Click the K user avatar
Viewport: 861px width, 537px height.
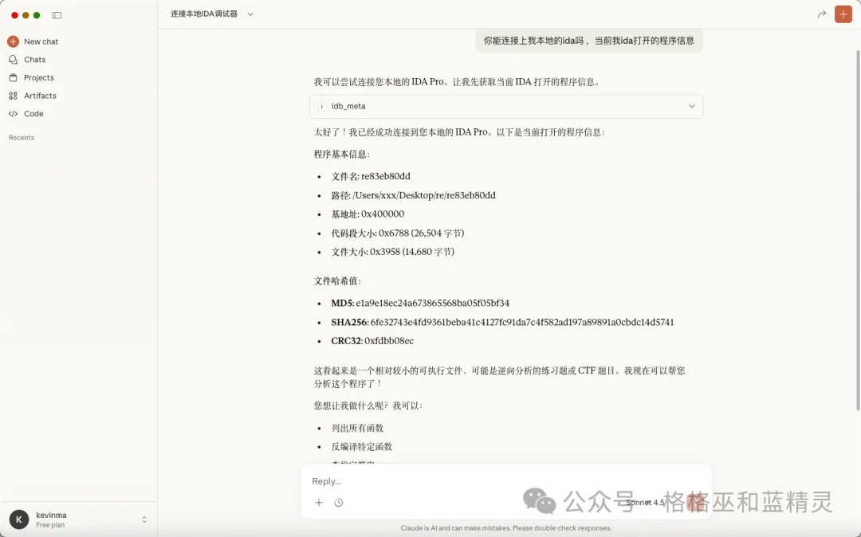click(x=19, y=519)
